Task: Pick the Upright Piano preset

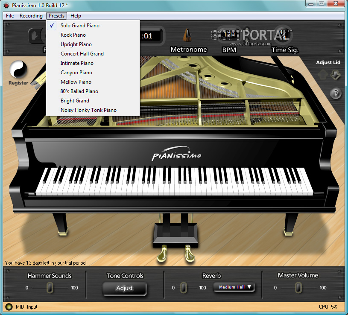Action: coord(93,44)
